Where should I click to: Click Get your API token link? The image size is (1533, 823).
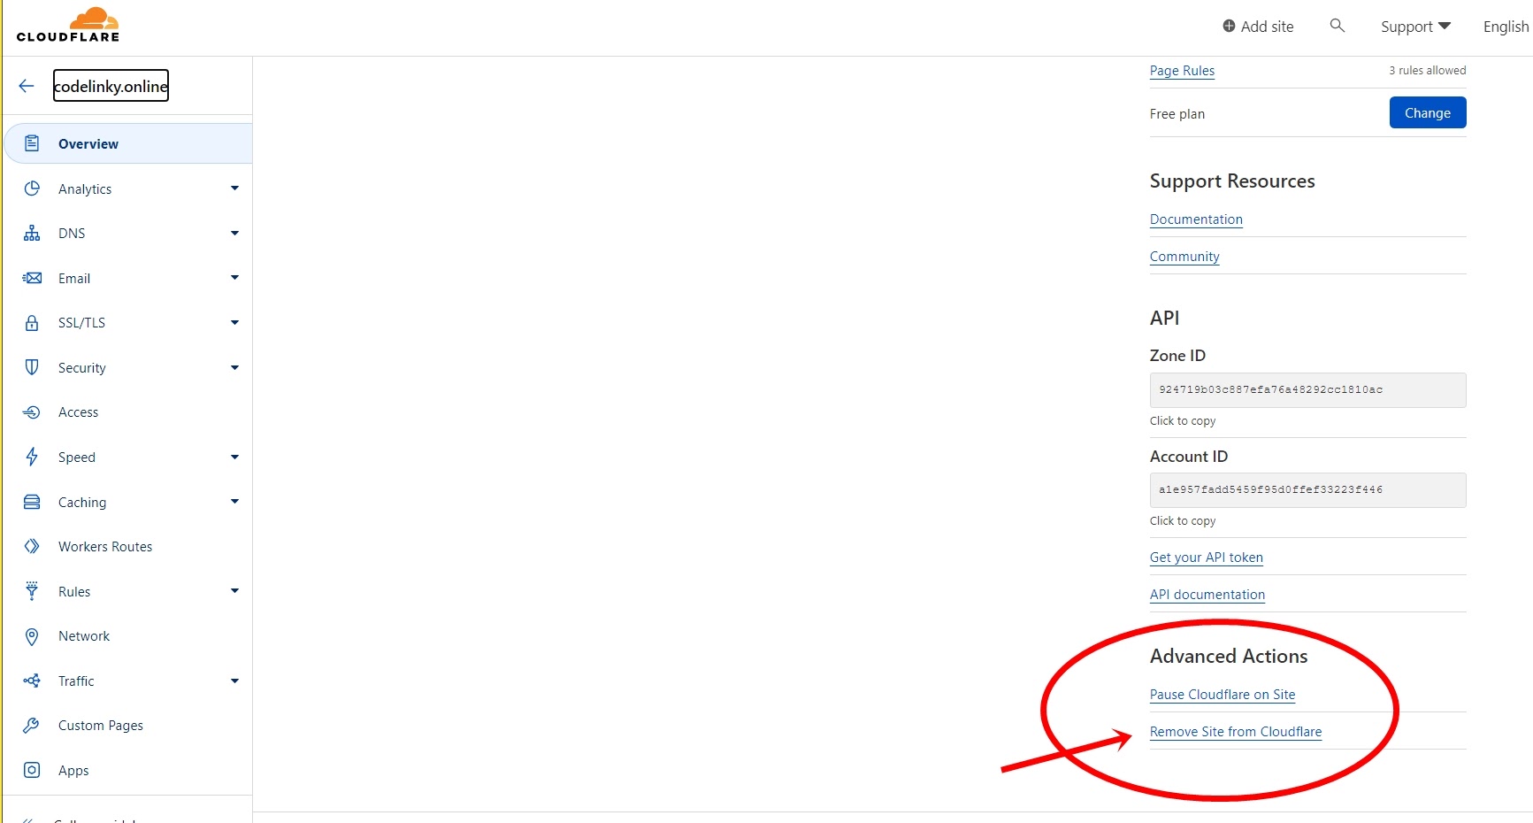(1207, 558)
